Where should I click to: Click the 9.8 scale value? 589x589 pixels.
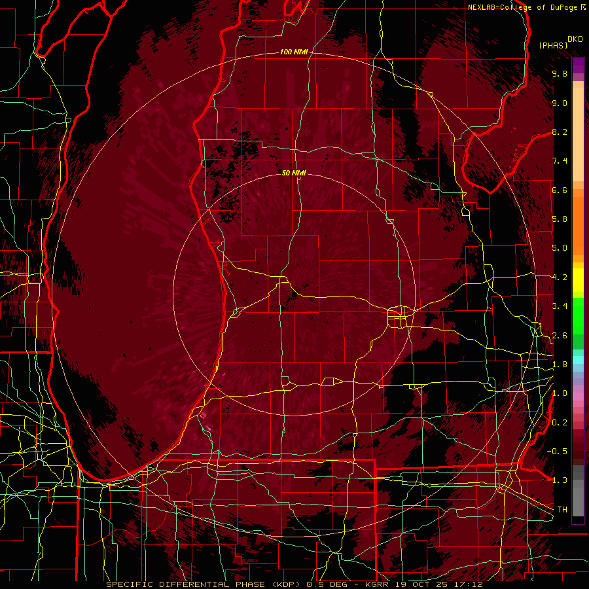(x=560, y=73)
